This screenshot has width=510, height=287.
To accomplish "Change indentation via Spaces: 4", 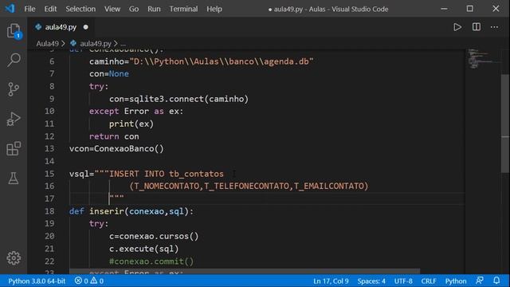I will tap(371, 281).
